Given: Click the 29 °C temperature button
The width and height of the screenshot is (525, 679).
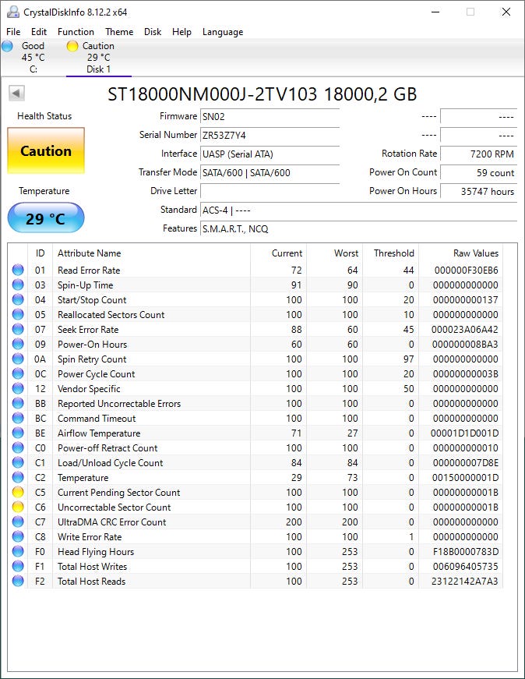Looking at the screenshot, I should 46,218.
